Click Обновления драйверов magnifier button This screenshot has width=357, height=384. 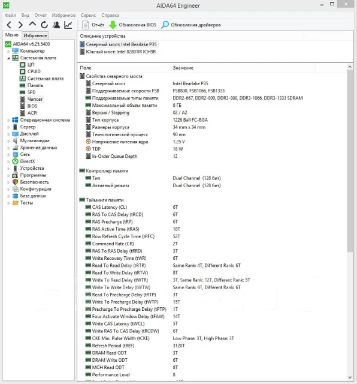click(x=191, y=25)
